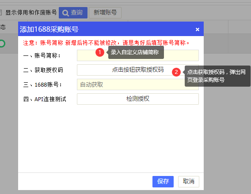The height and width of the screenshot is (194, 251).
Task: Cancel the dialog with 取消
Action: [189, 182]
